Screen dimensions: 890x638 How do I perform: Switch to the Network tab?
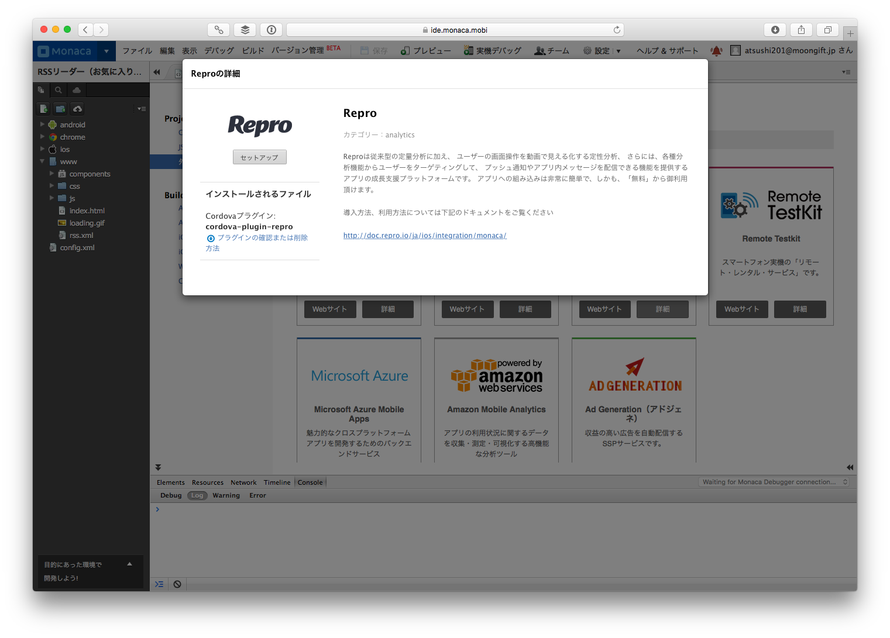tap(243, 482)
